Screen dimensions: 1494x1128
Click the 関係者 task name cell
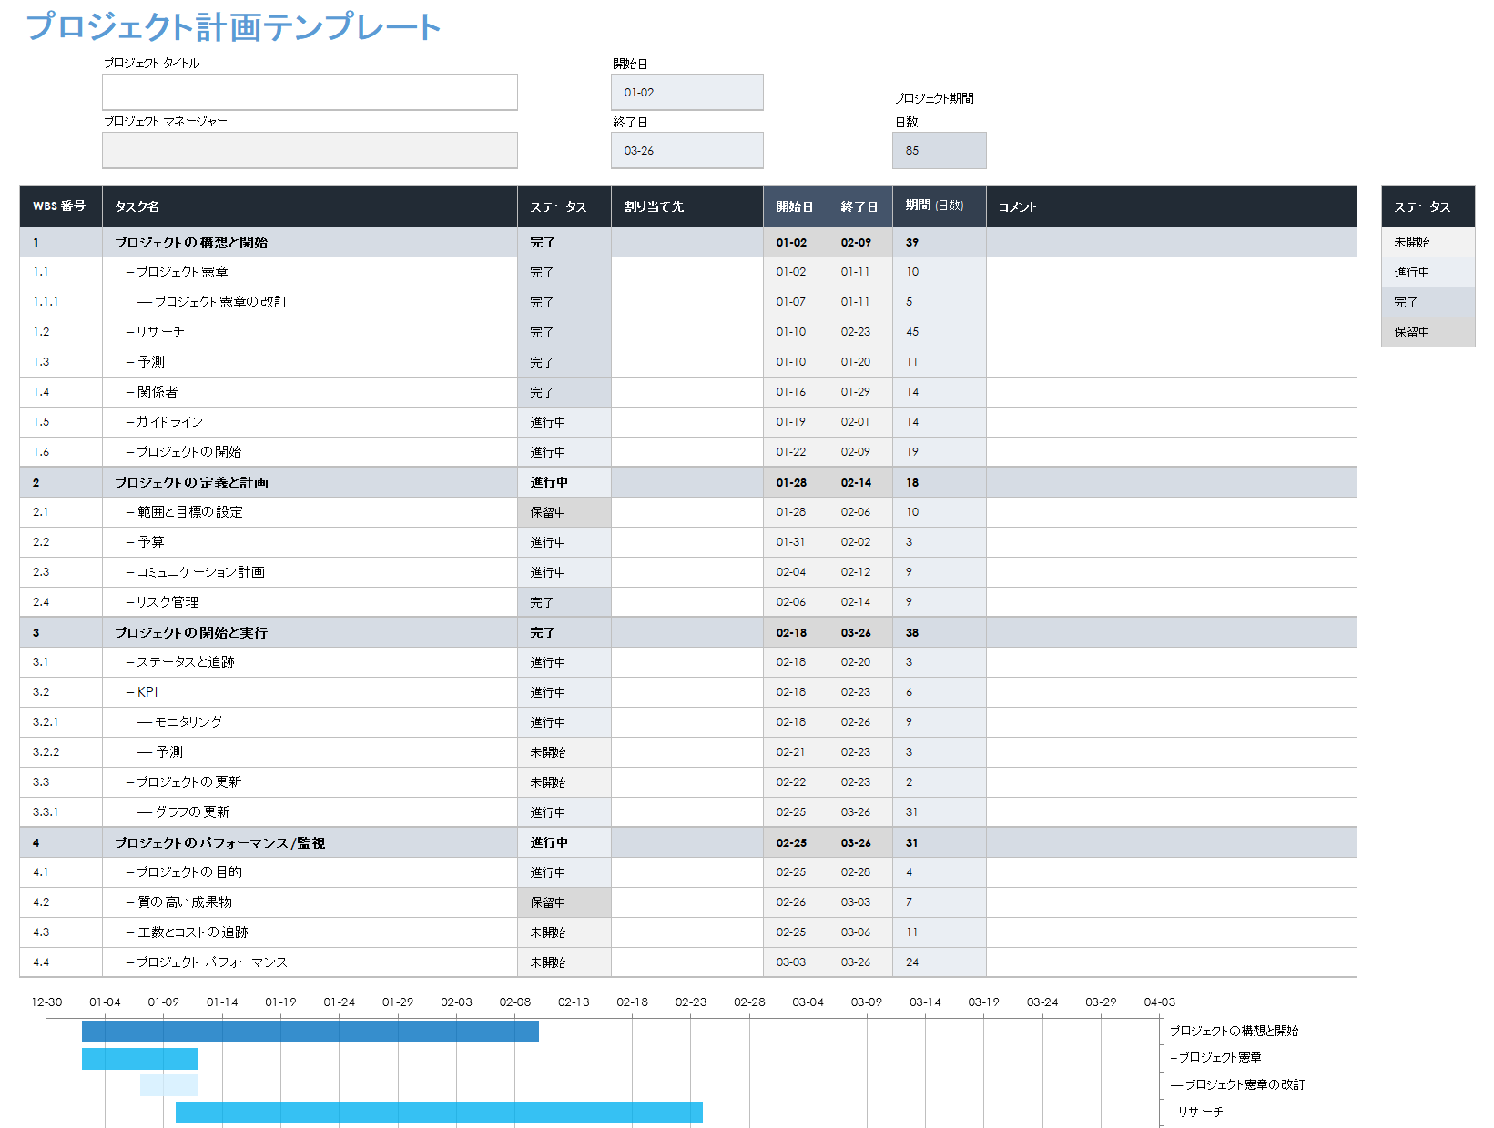(310, 392)
